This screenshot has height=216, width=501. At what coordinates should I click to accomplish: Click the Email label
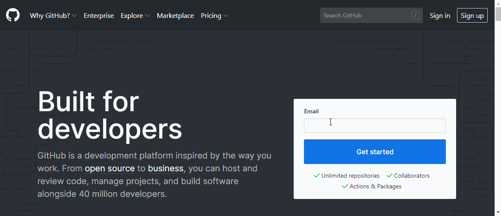[311, 111]
